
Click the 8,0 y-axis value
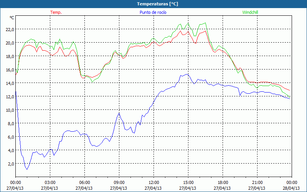point(11,124)
